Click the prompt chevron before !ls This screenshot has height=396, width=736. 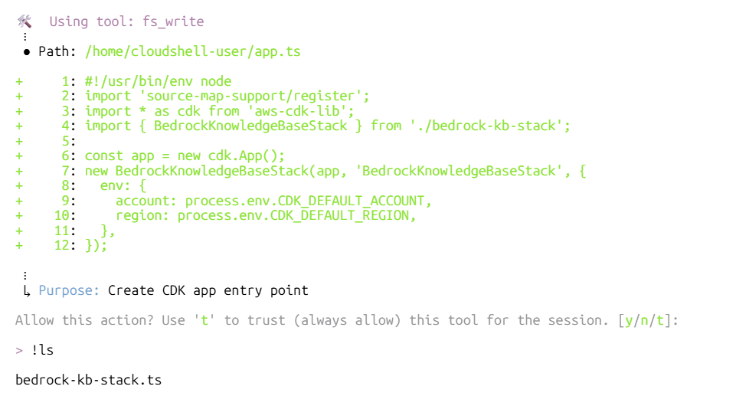pos(19,350)
